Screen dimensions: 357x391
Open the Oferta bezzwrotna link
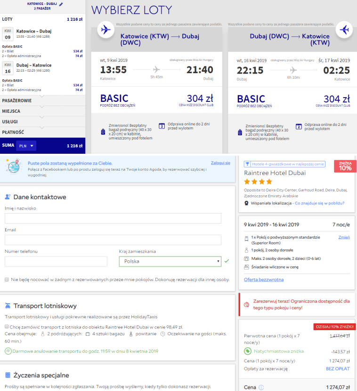[264, 280]
